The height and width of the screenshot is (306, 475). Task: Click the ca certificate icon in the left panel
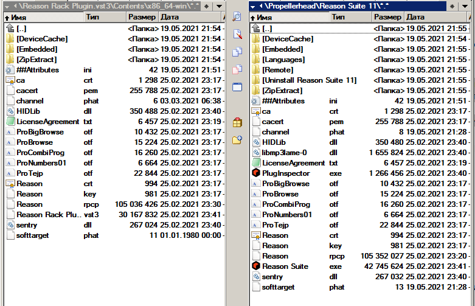(x=10, y=80)
